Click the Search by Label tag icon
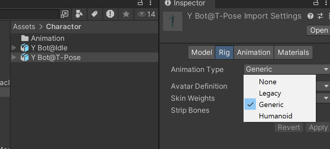This screenshot has width=330, height=149. point(95,14)
